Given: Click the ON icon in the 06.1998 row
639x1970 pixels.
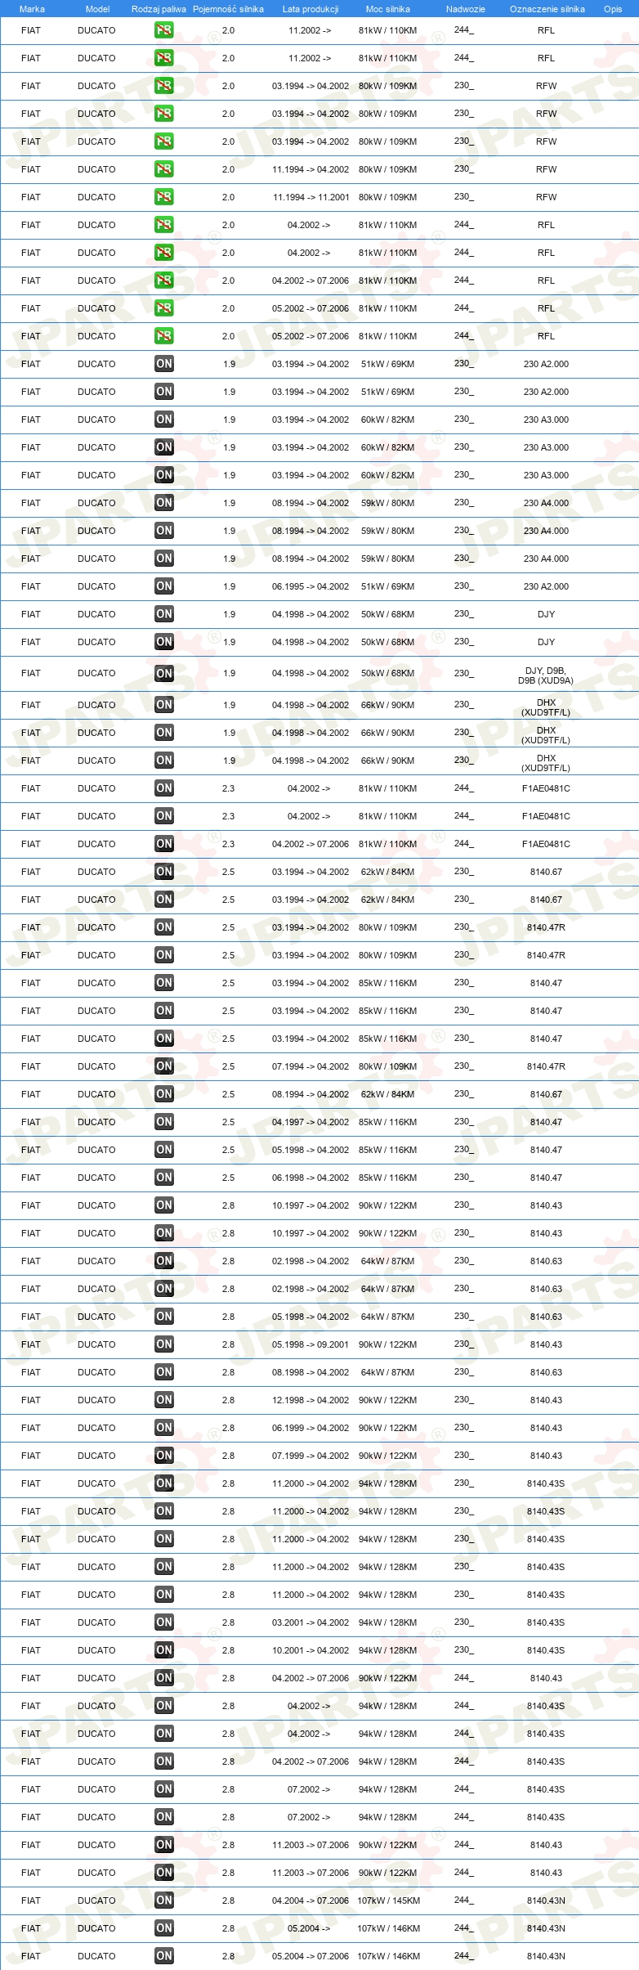Looking at the screenshot, I should [164, 1178].
